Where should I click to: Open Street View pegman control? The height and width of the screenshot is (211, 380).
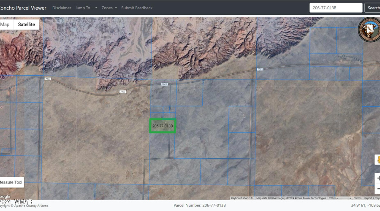pyautogui.click(x=377, y=160)
